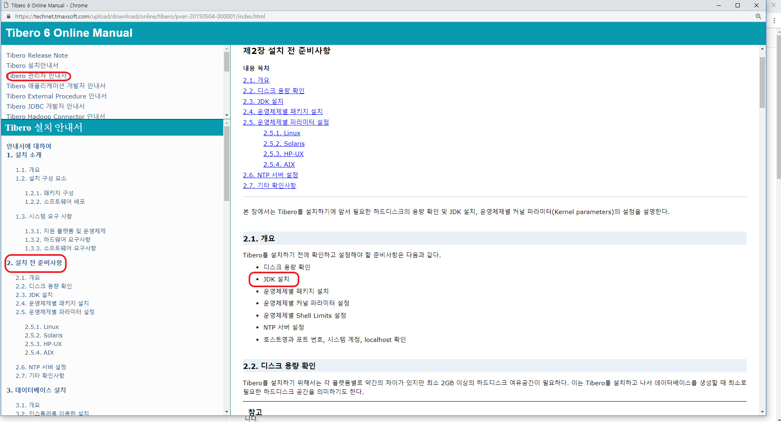Select 2.5.3. HP-UX in left tree

click(x=43, y=344)
